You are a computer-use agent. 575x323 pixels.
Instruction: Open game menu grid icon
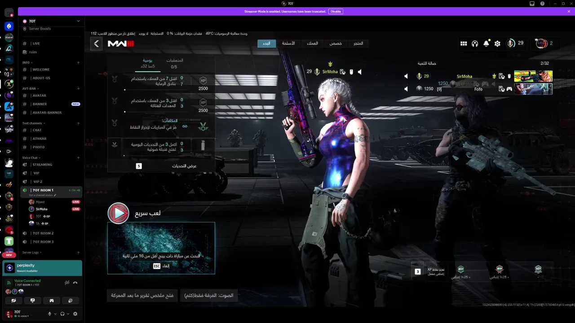coord(464,44)
